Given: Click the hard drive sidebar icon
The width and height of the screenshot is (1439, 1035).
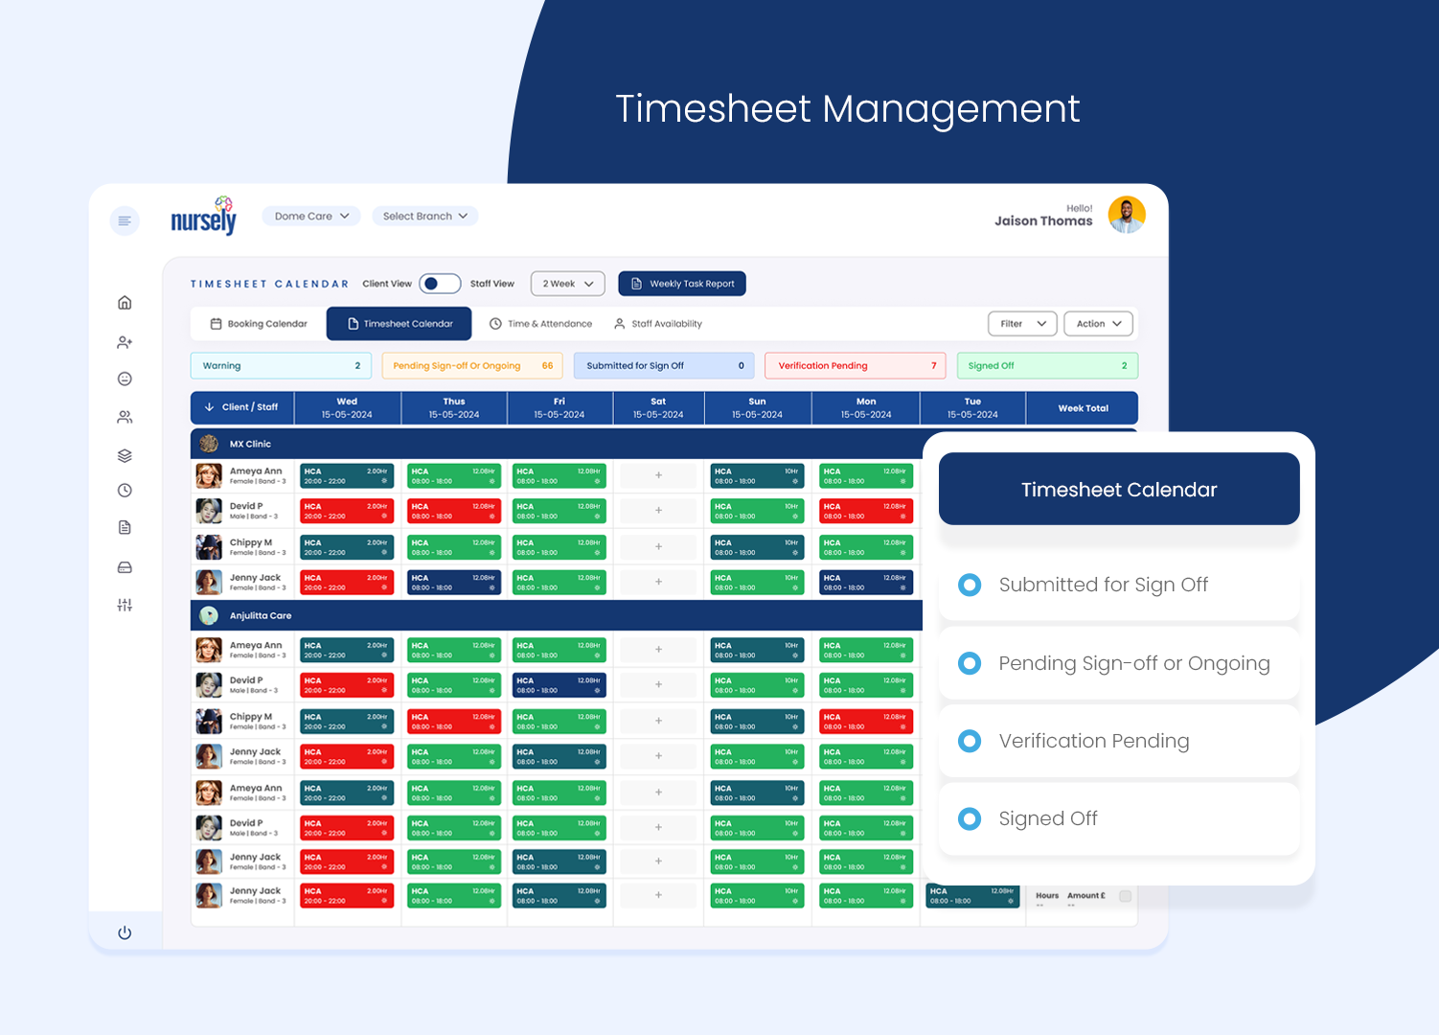Looking at the screenshot, I should click(125, 567).
